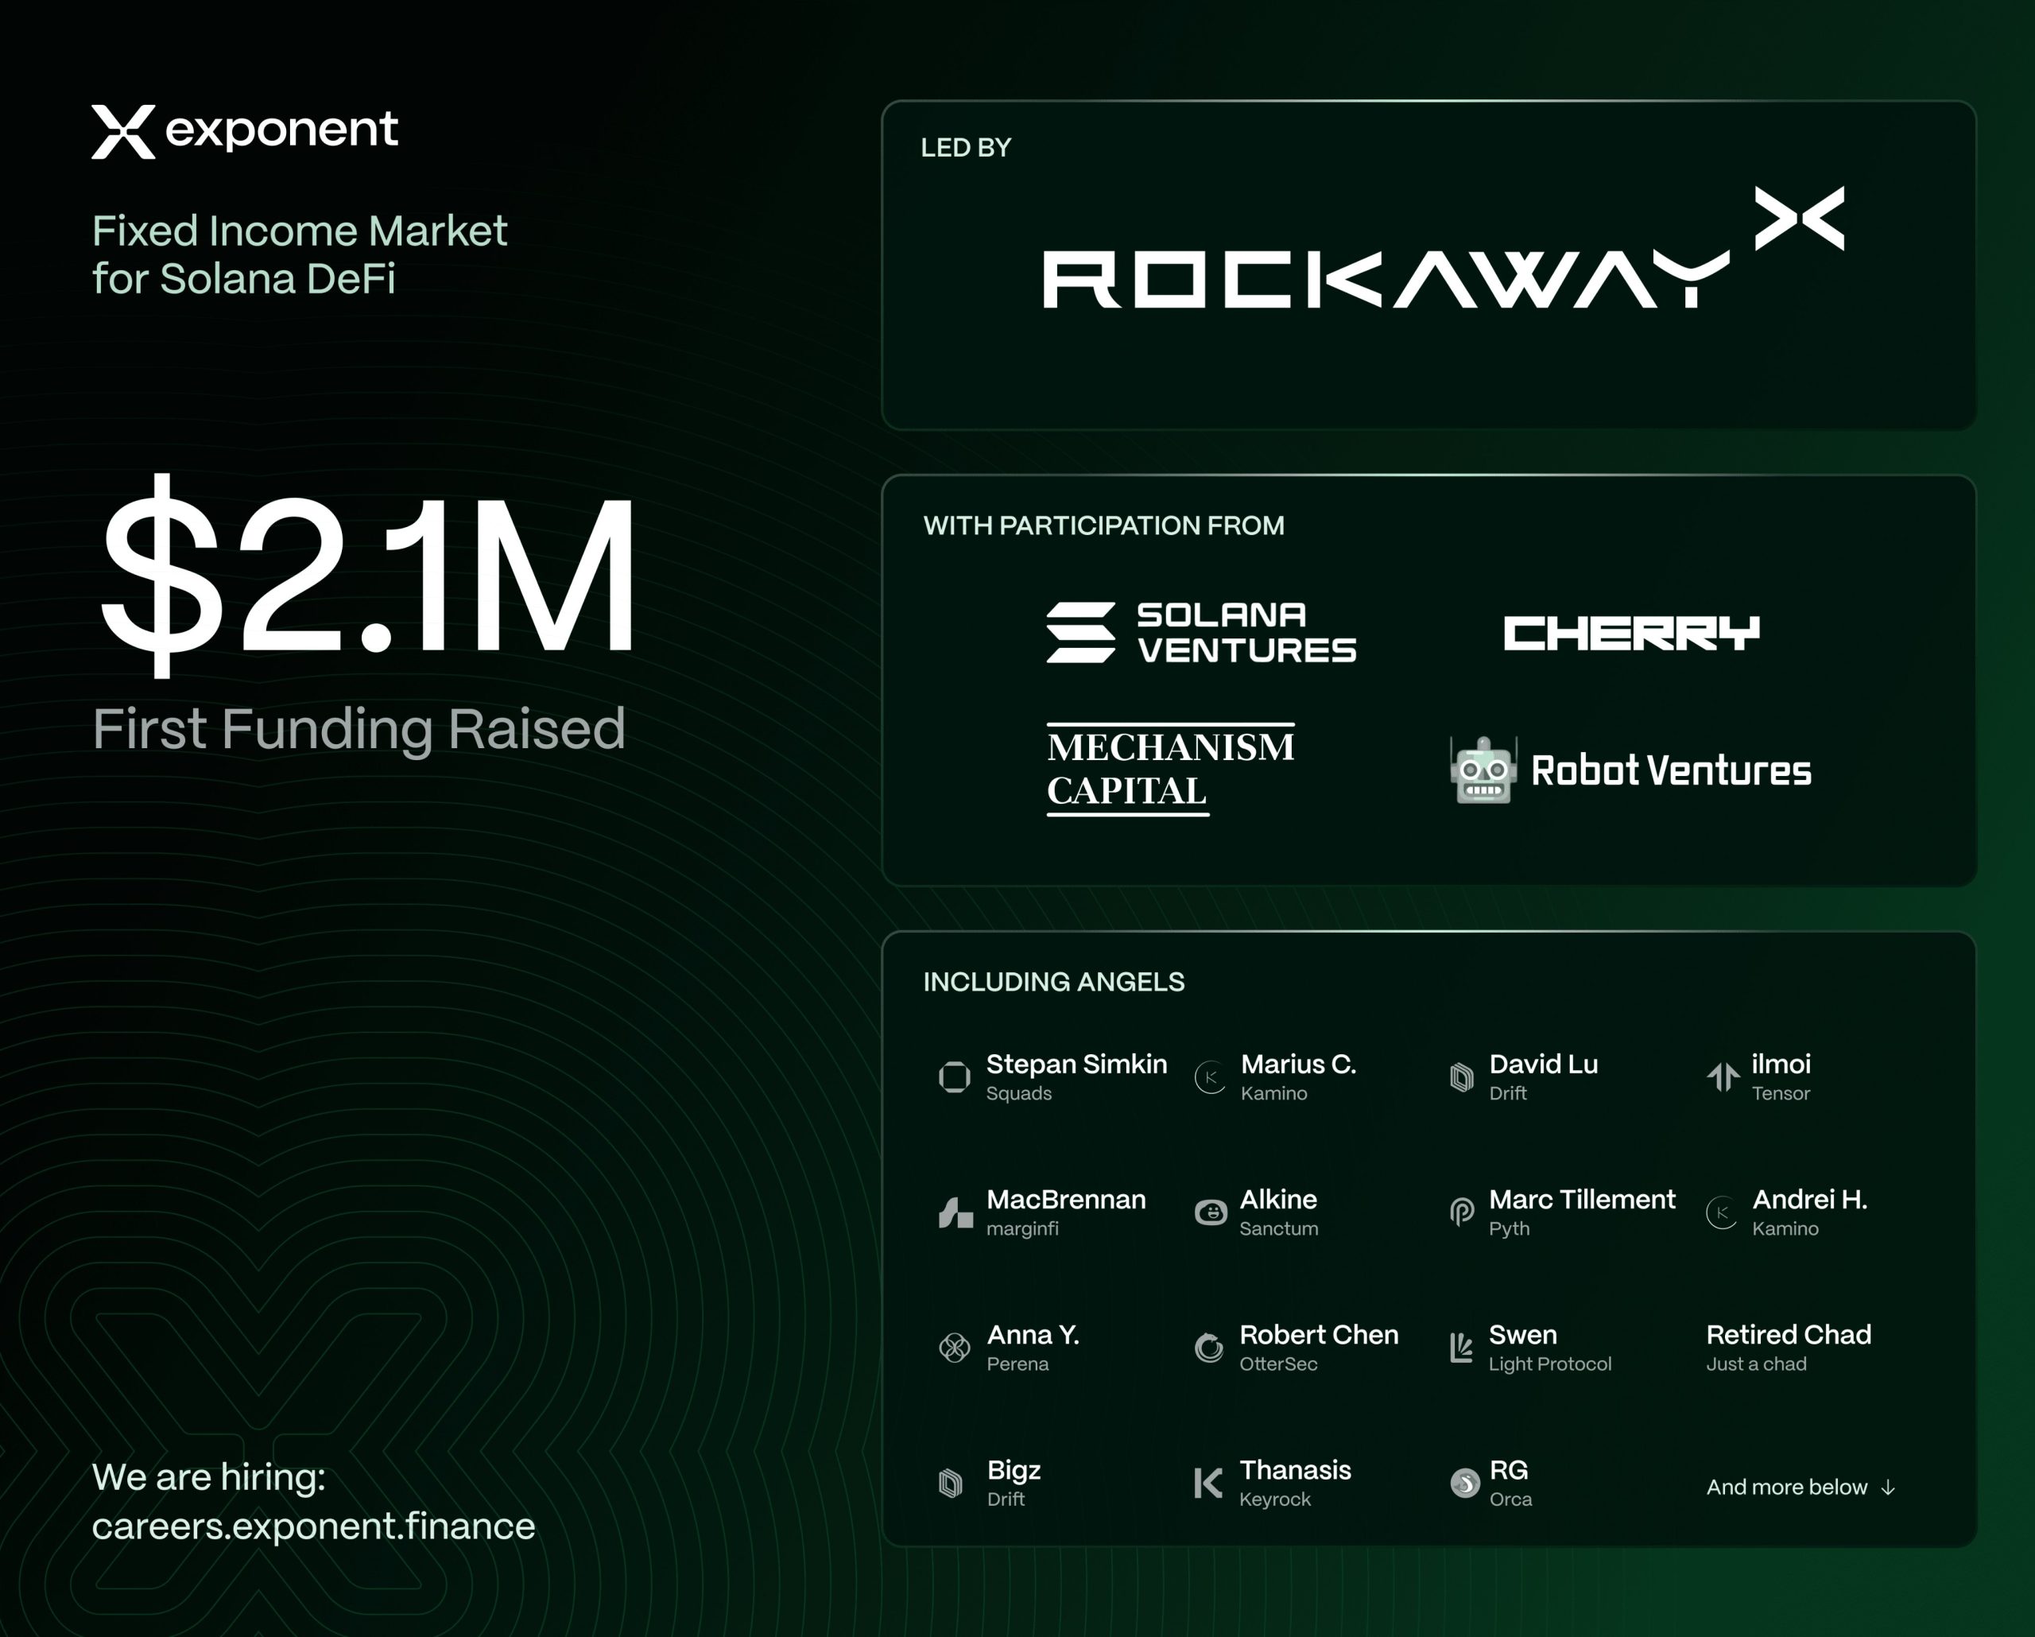
Task: Click the Keyrock K icon beside Thanasis
Action: (1208, 1483)
